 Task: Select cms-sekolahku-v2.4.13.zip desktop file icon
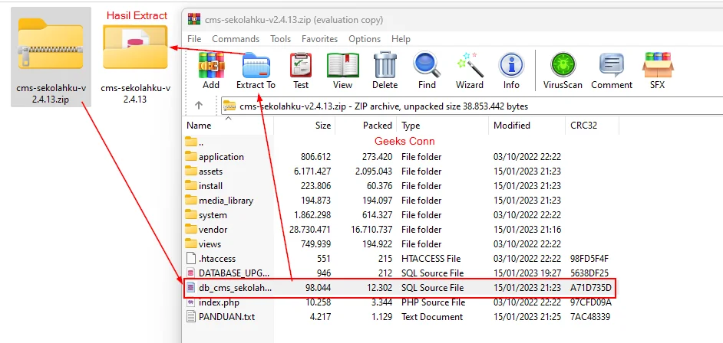[x=51, y=42]
